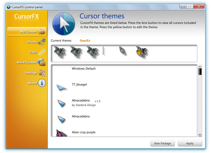Viewport: 211px width, 153px height.
Task: Click the large blue cursor logo
Action: [63, 24]
